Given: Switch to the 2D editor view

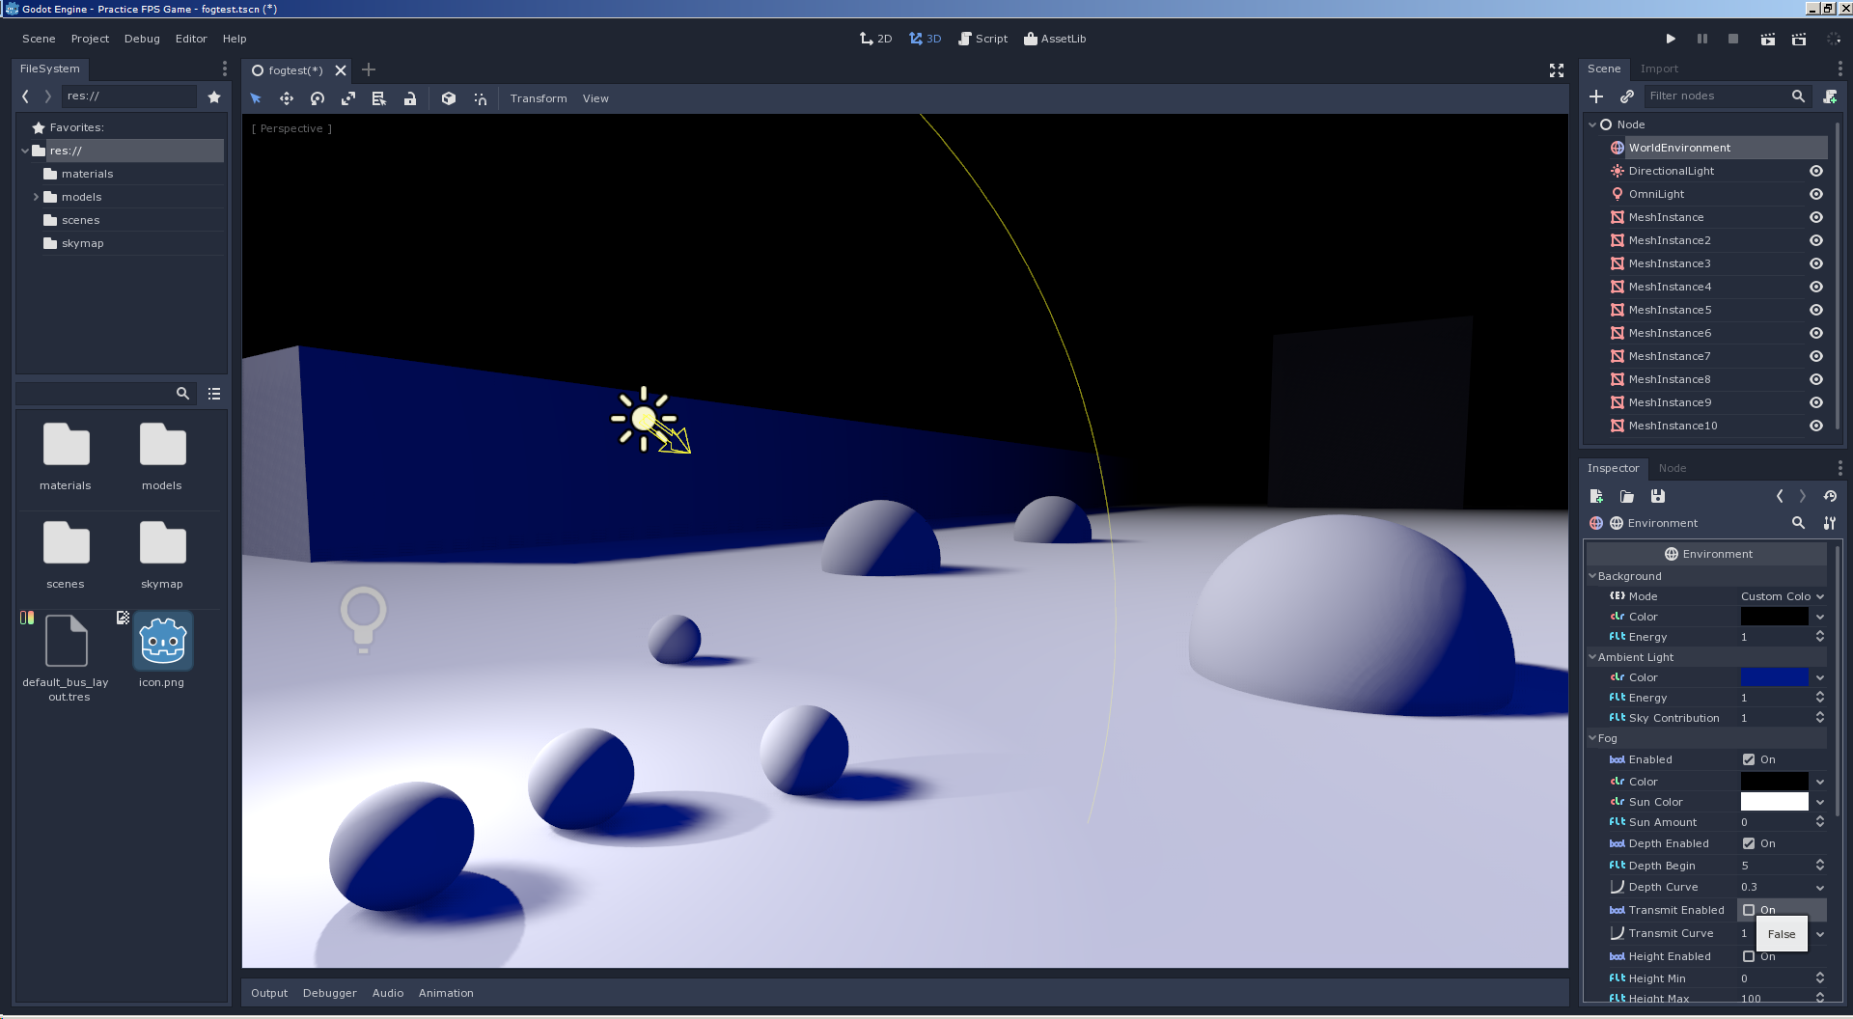Looking at the screenshot, I should [875, 39].
